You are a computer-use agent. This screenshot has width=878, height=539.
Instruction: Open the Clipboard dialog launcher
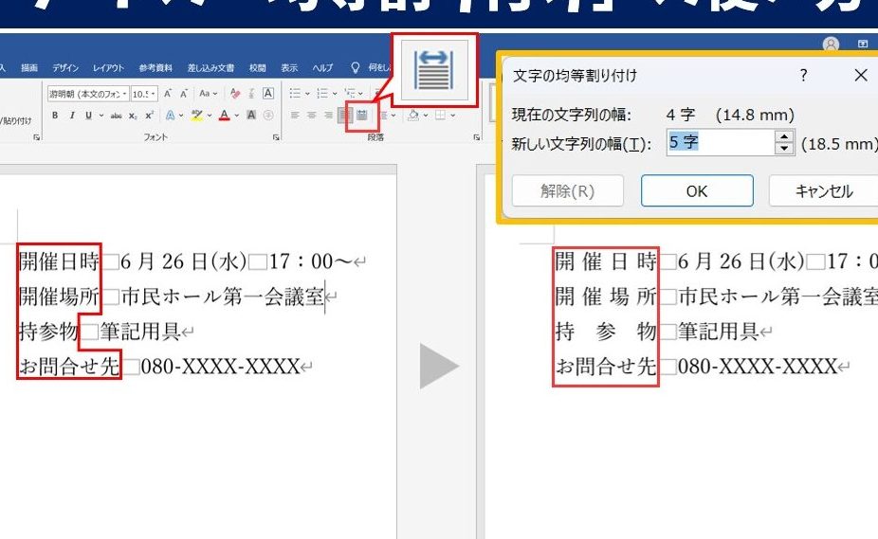coord(36,137)
